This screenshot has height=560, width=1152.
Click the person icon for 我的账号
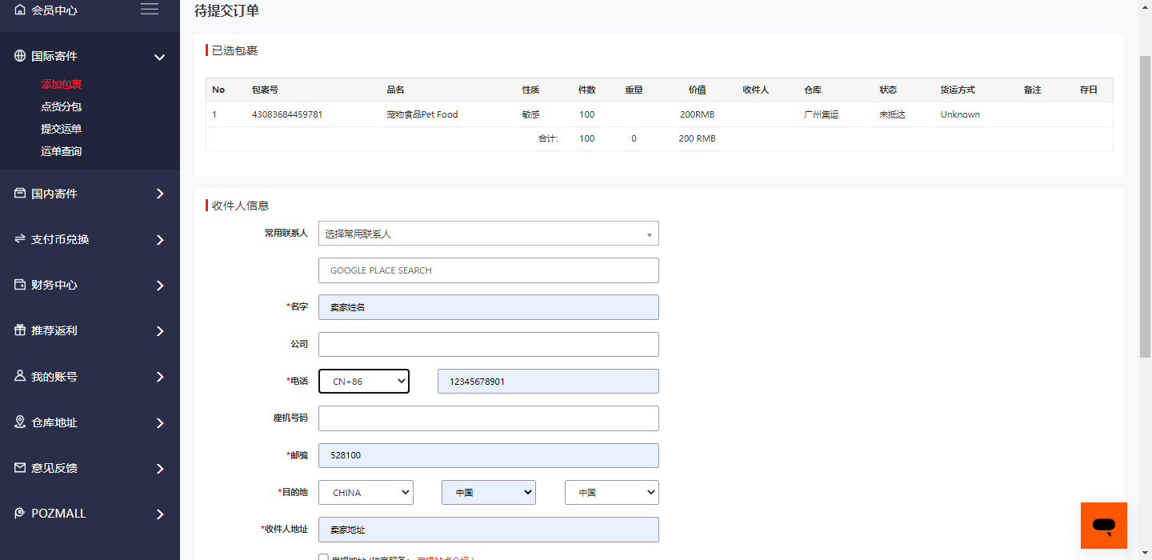click(x=20, y=376)
